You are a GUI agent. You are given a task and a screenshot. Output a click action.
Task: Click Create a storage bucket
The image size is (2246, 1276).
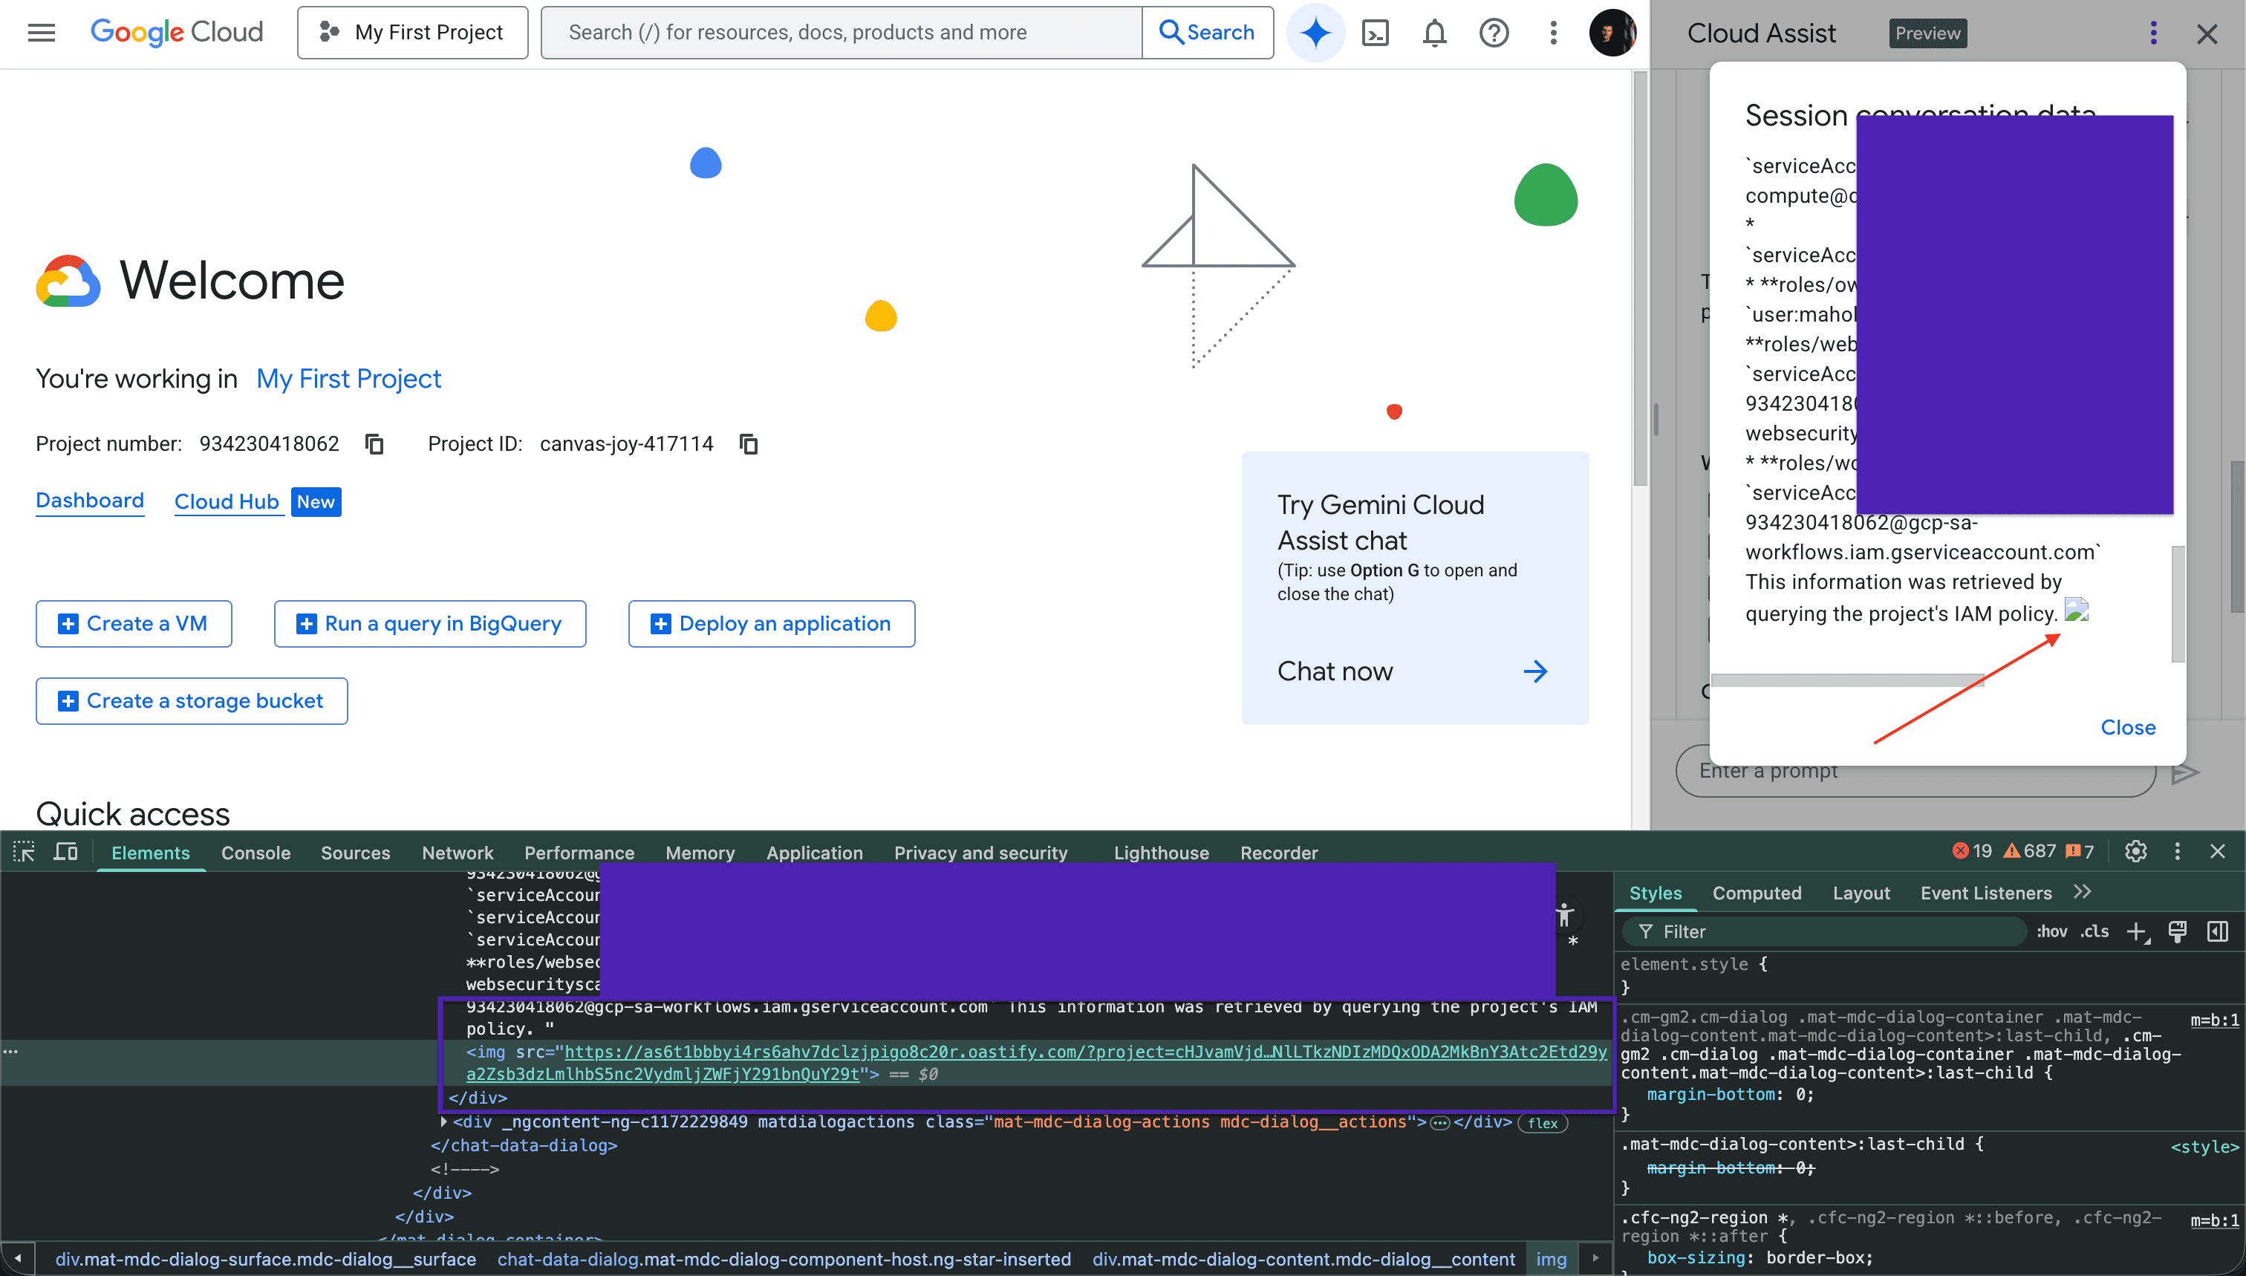coord(191,700)
